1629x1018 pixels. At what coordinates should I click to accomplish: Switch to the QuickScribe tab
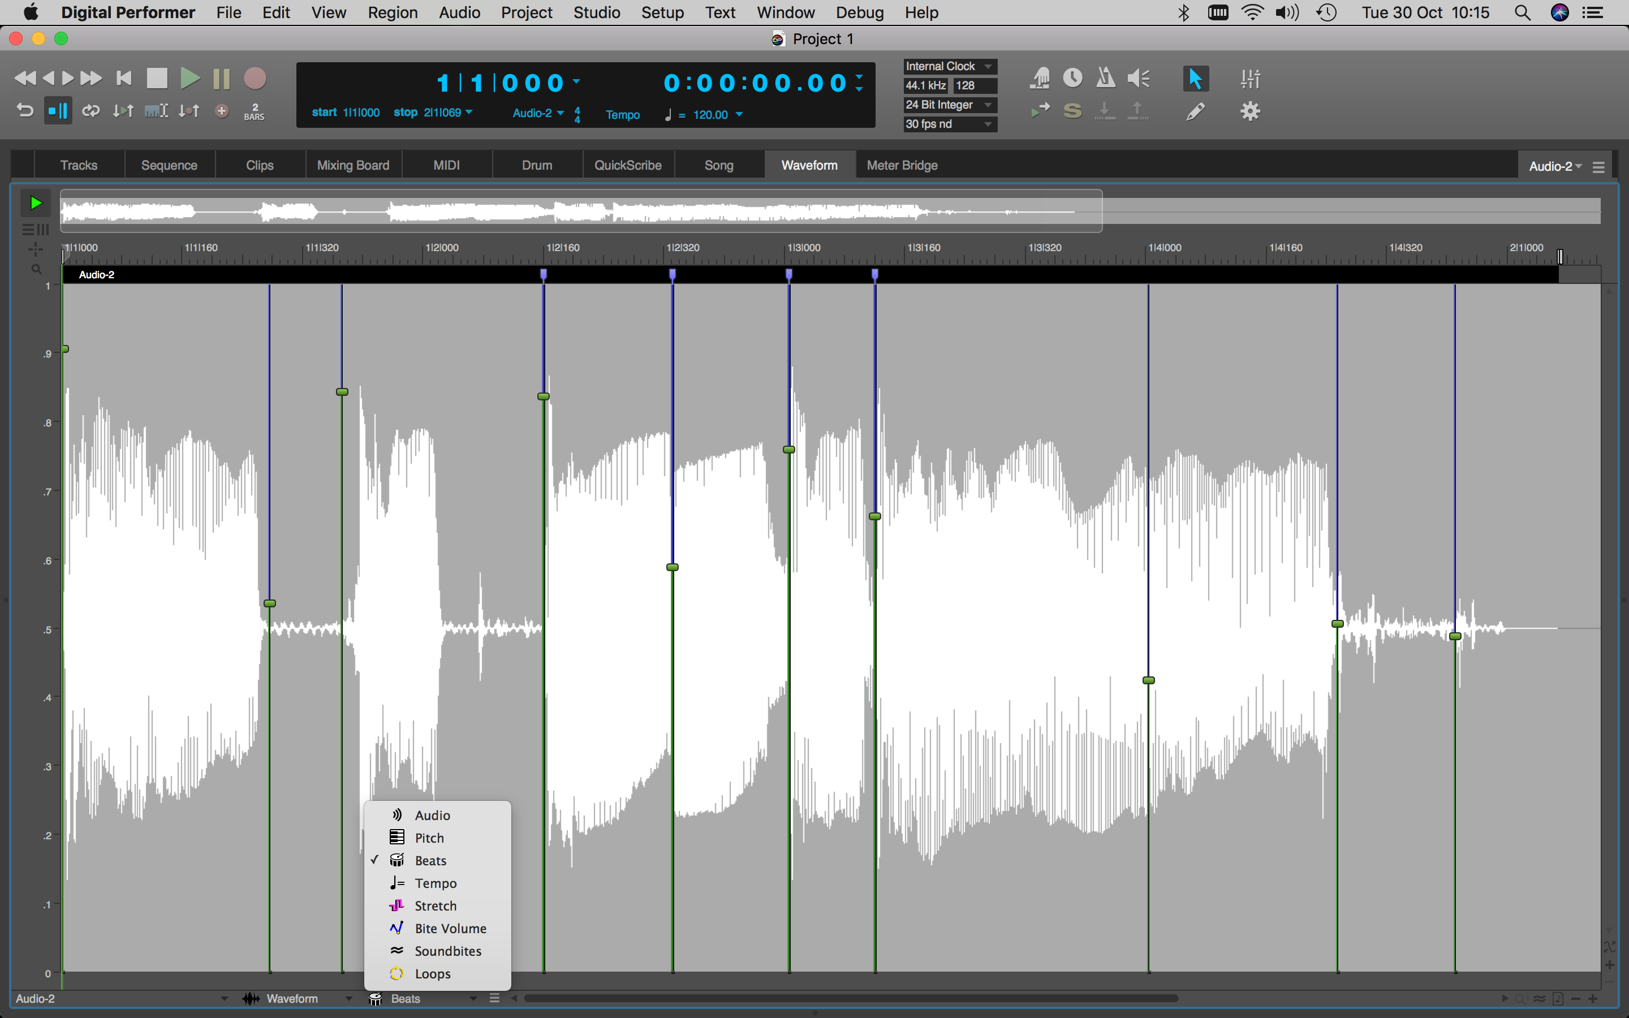point(628,166)
